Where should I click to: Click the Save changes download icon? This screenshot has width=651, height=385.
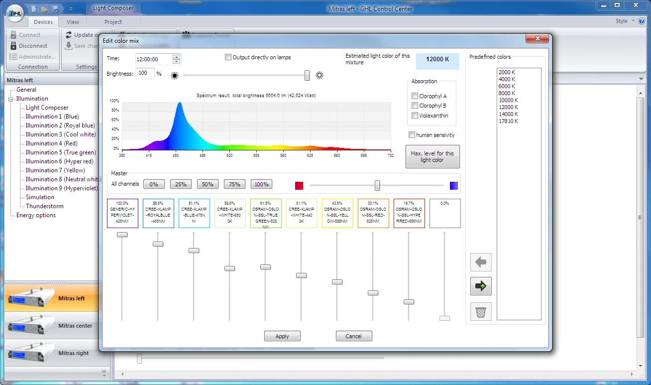tap(69, 46)
